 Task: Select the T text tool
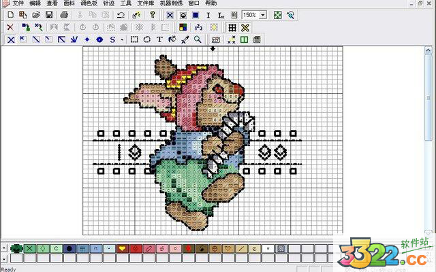tap(159, 39)
